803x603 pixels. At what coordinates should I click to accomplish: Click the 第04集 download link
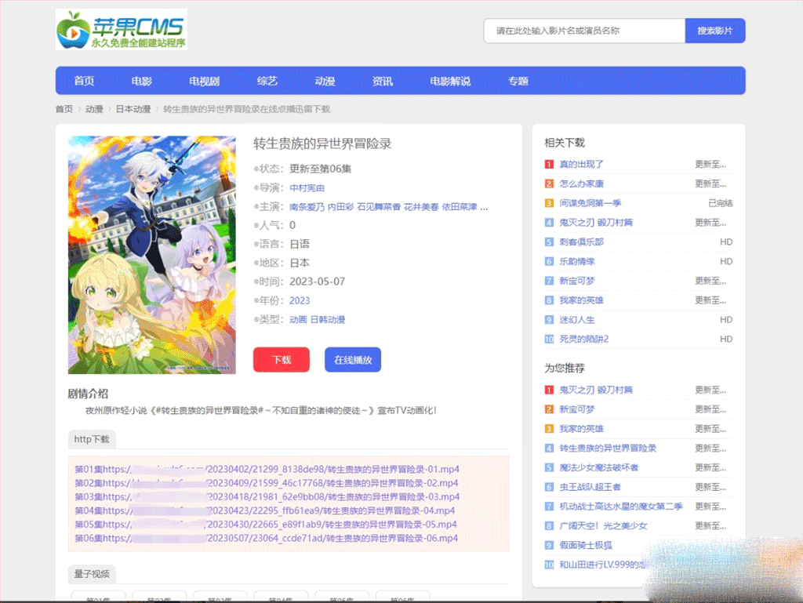tap(265, 510)
